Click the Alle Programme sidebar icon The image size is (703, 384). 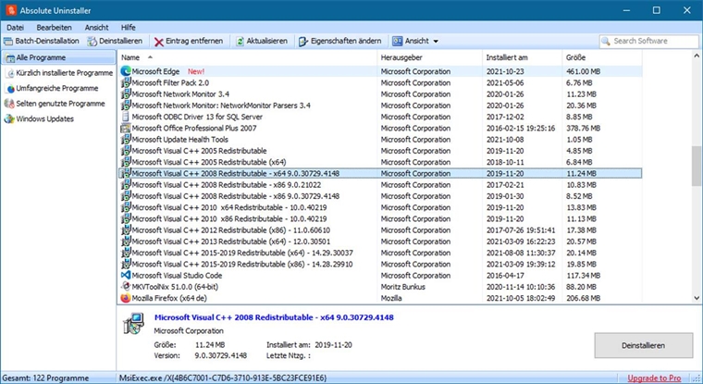click(x=10, y=58)
